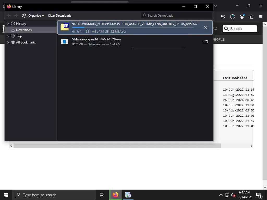Open Firefox hamburger application menu
Viewport: 267px width, 200px height.
click(261, 17)
